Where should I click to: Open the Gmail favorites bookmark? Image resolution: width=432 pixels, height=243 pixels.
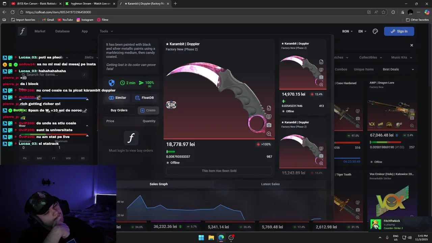[48, 20]
